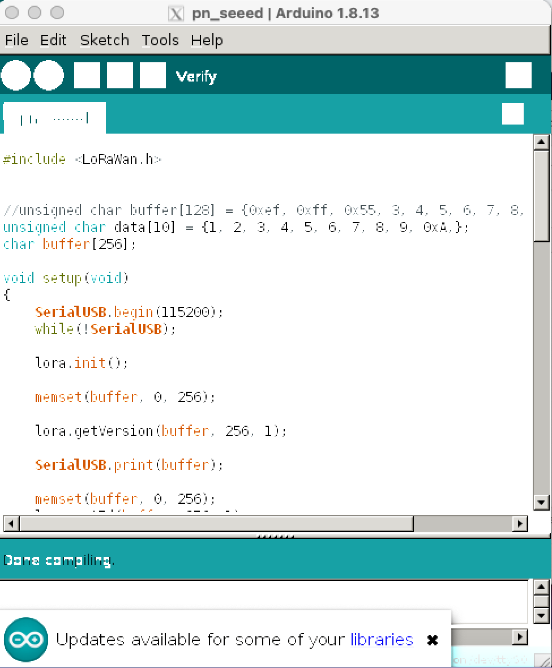
Task: Click the horizontal scrollbar thumb below the code
Action: [x=215, y=524]
